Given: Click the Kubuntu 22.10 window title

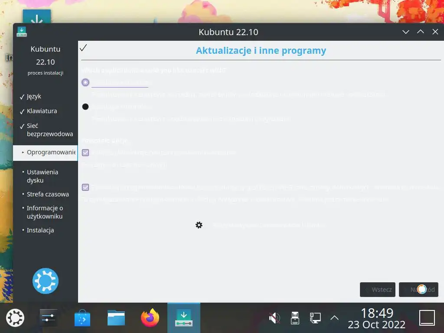Looking at the screenshot, I should (x=228, y=32).
